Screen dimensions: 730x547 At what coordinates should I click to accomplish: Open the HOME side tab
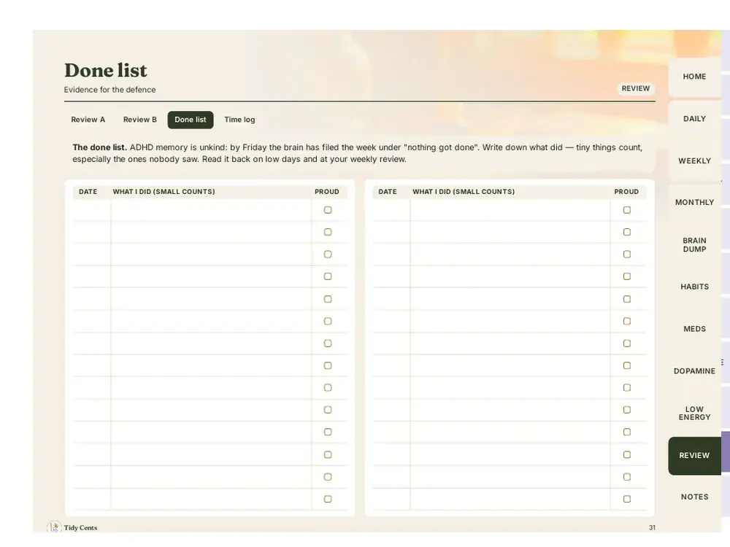point(694,77)
